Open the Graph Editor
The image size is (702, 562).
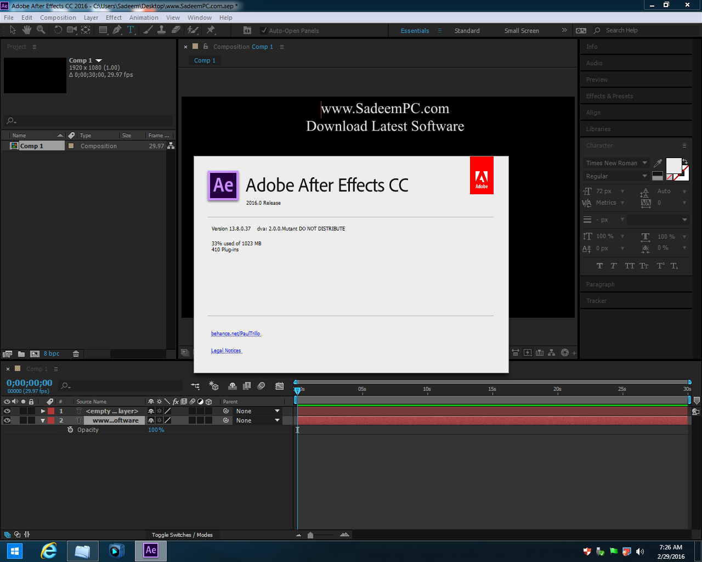(280, 386)
